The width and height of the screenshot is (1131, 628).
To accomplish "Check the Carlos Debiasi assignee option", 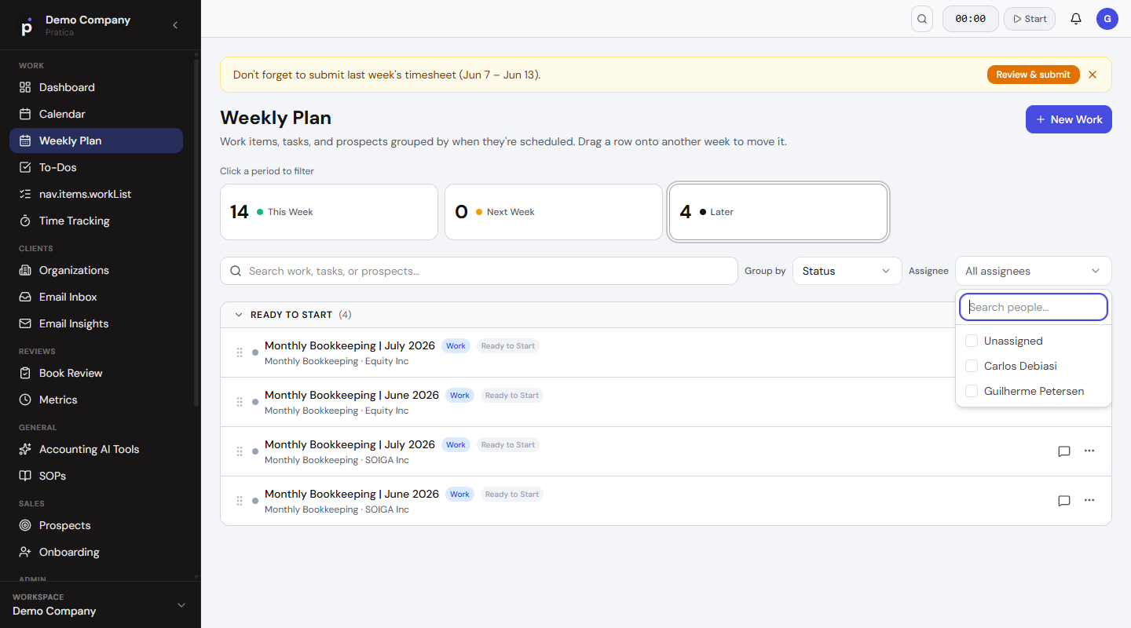I will tap(972, 366).
